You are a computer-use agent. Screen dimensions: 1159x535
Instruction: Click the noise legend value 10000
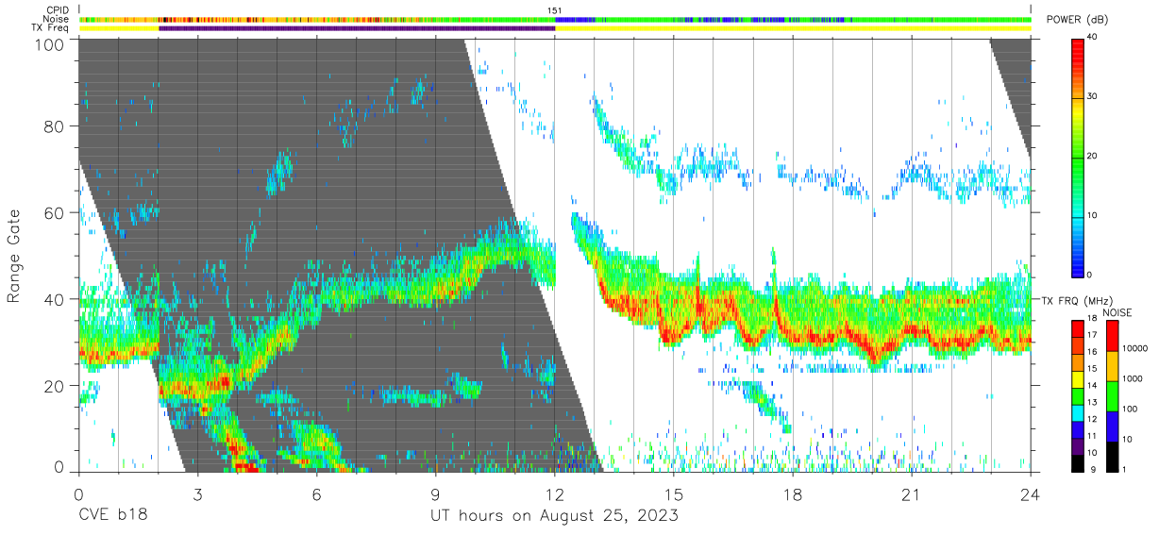coord(1136,347)
